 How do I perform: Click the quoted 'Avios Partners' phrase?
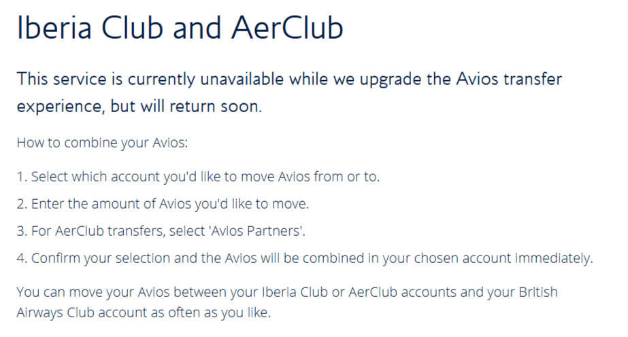[259, 231]
